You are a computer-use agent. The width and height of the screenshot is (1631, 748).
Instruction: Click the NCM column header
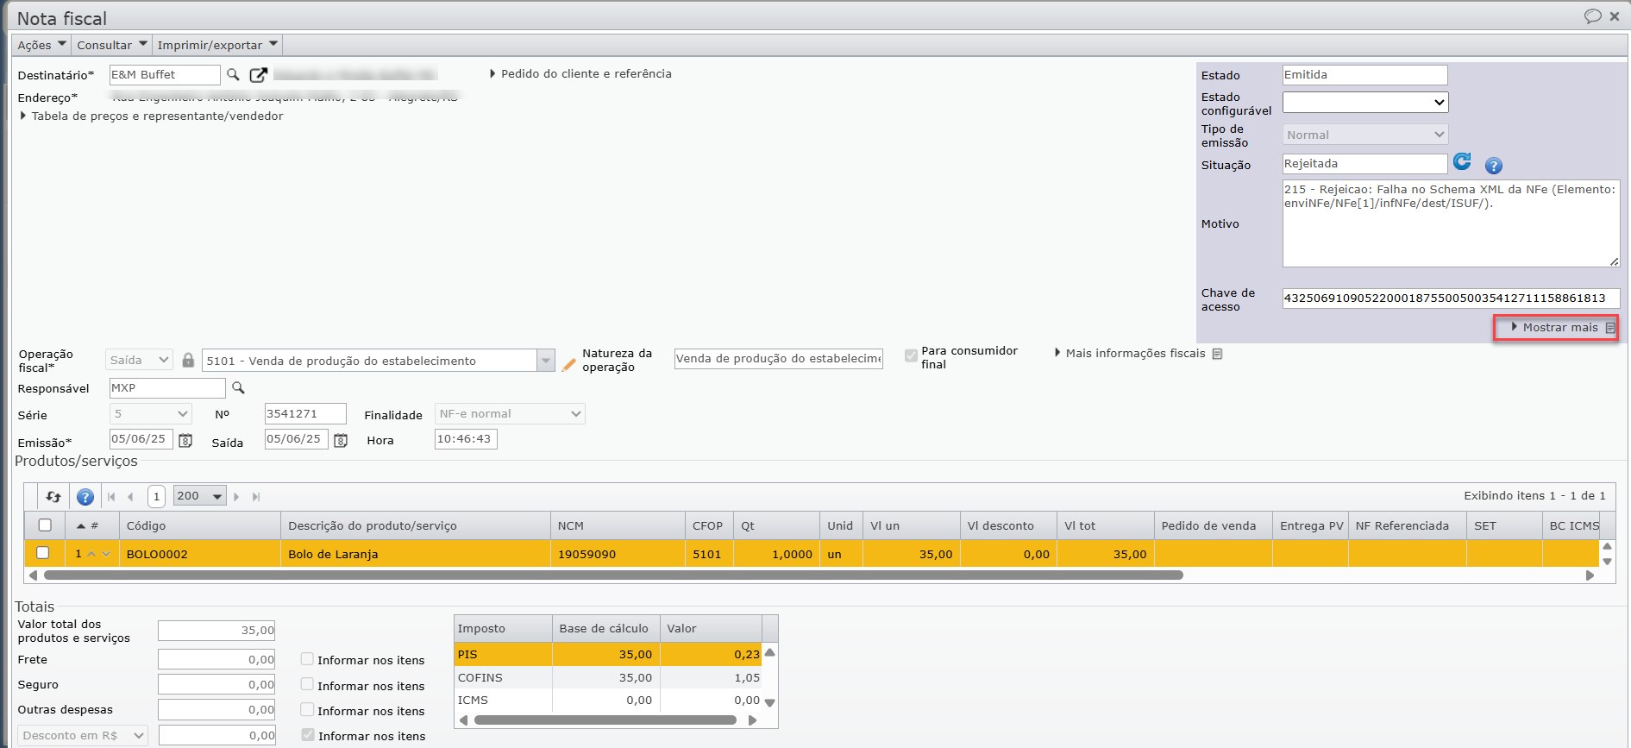tap(618, 525)
